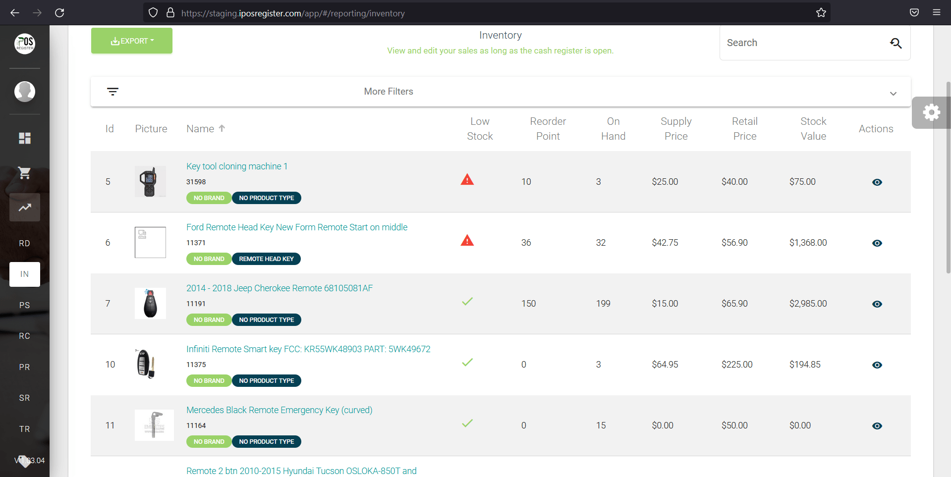Open the shopping cart sidebar icon

(x=25, y=173)
